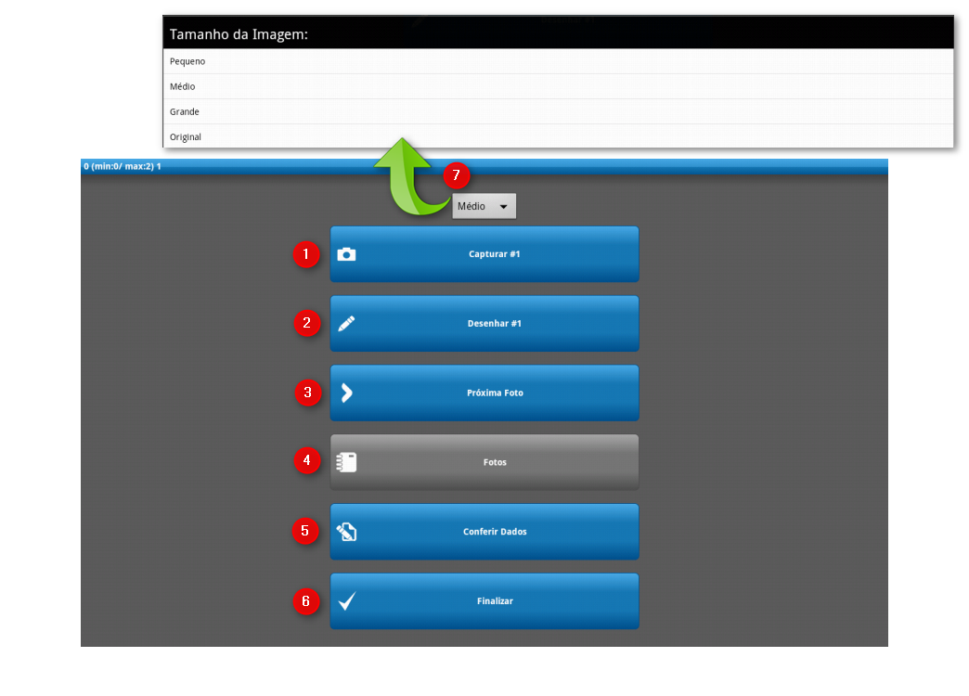Click the pencil icon on Desenhar #1
The width and height of the screenshot is (969, 696).
346,323
